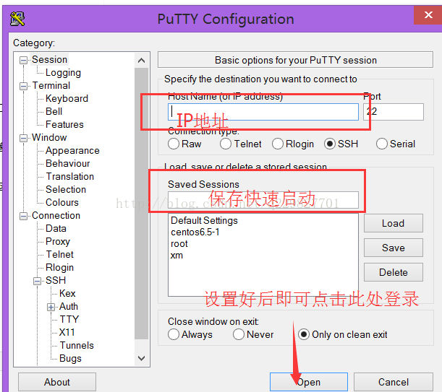This screenshot has height=392, width=442.
Task: Open the Auth category
Action: 69,306
